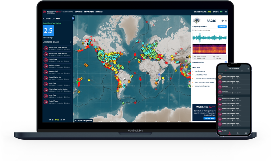Image resolution: width=271 pixels, height=161 pixels.
Task: Jump to the first page of earthquakes
Action: click(50, 120)
